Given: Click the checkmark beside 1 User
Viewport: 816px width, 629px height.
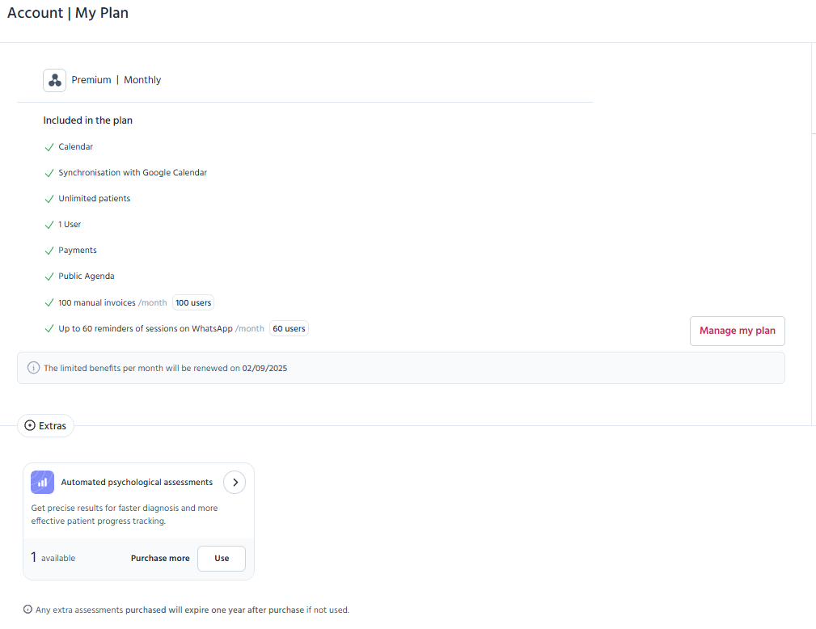Looking at the screenshot, I should tap(49, 225).
